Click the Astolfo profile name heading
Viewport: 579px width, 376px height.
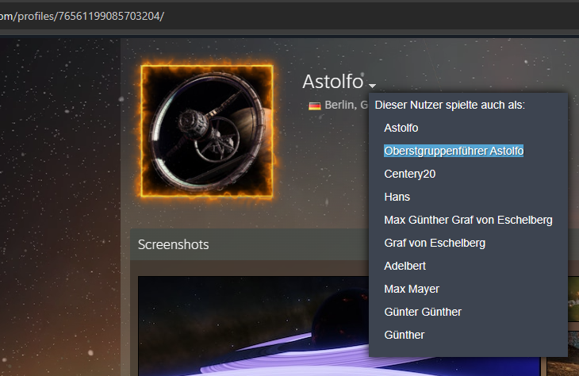[332, 81]
